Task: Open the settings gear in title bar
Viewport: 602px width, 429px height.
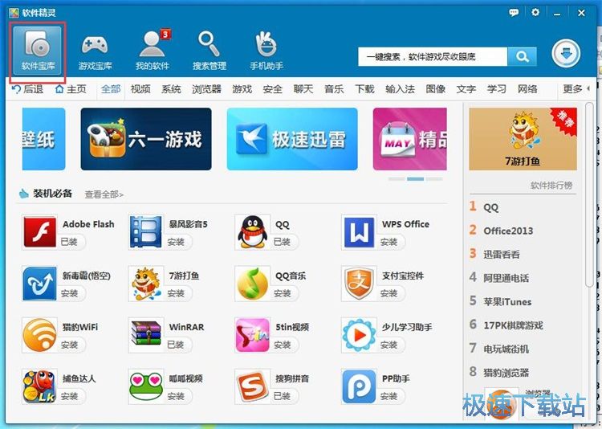Action: [x=535, y=12]
